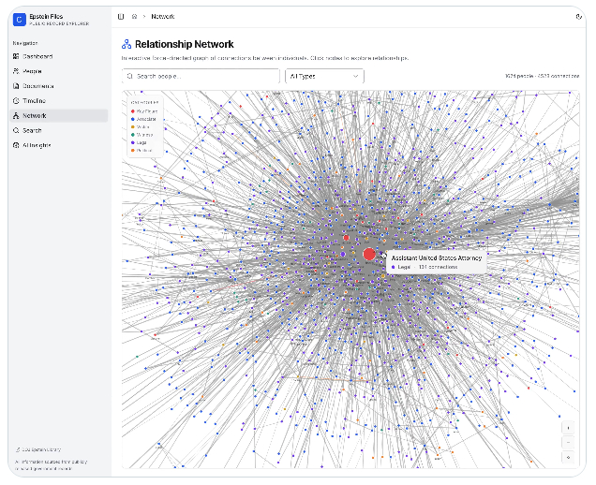
Task: Select the Network sidebar item
Action: 34,116
